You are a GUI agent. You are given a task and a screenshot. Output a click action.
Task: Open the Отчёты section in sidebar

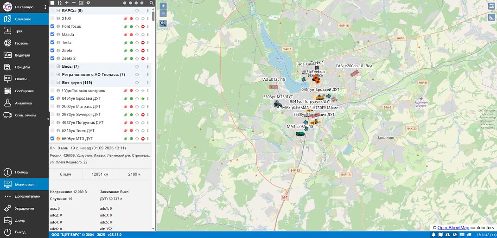tap(21, 79)
